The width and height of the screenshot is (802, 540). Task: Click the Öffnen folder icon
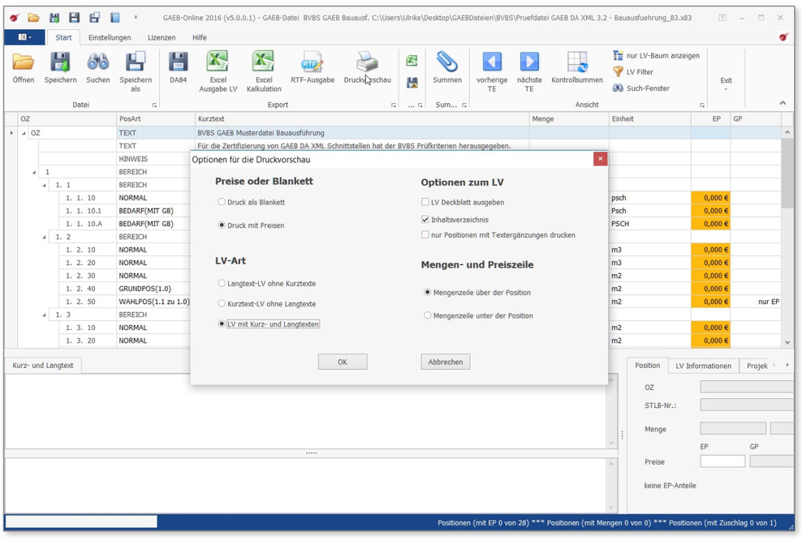23,63
